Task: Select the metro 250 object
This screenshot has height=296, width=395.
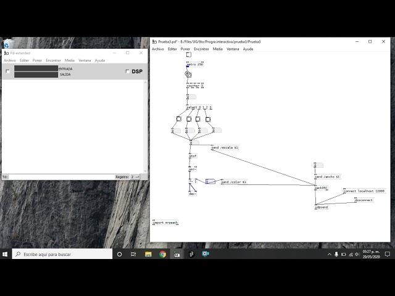Action: (x=195, y=64)
